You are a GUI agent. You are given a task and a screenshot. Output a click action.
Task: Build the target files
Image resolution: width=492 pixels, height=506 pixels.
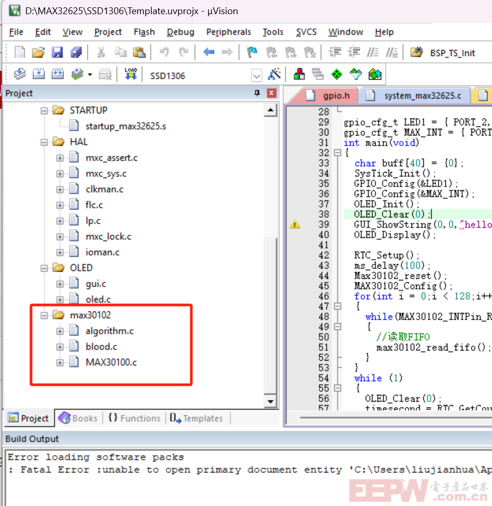pyautogui.click(x=38, y=74)
